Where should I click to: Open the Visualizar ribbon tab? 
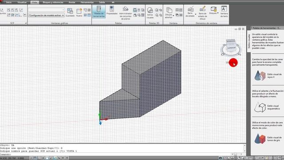22,2
